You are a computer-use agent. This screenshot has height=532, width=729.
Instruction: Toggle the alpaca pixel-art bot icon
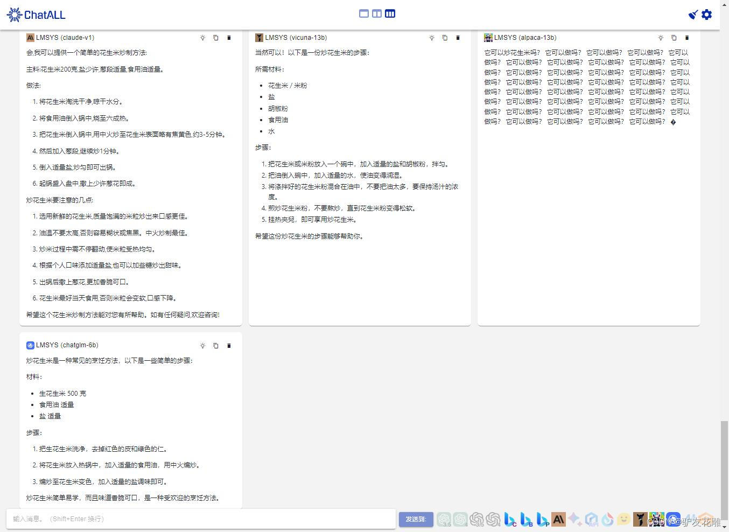click(657, 519)
